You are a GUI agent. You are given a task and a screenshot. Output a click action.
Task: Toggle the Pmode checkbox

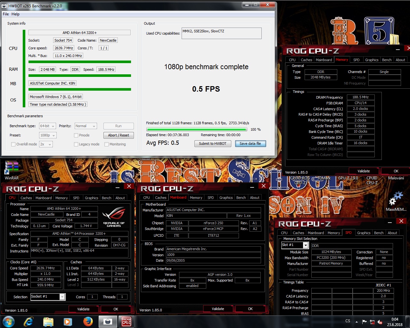pos(76,135)
